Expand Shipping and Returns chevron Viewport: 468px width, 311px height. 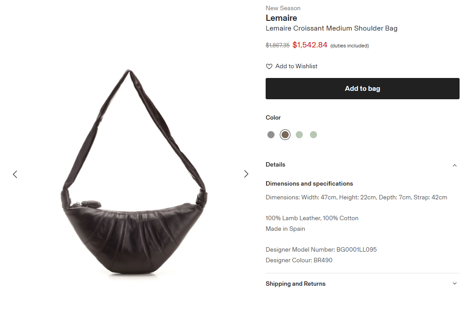(455, 283)
